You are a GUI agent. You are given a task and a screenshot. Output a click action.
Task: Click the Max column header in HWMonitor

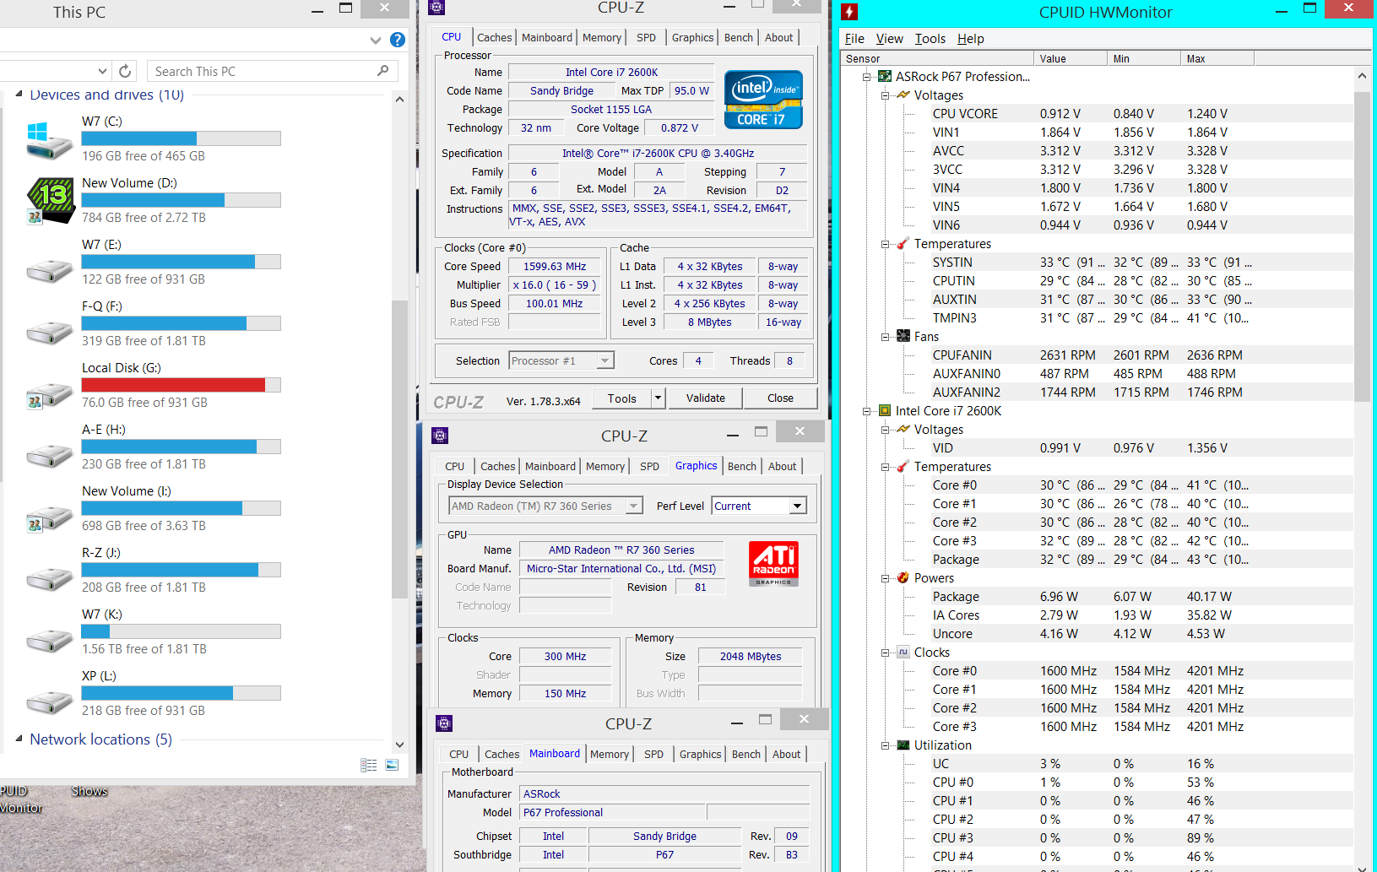coord(1217,58)
